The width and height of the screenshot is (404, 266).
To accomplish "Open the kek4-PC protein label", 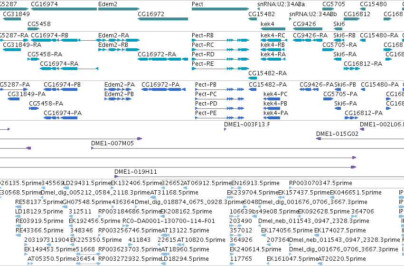I will click(275, 94).
